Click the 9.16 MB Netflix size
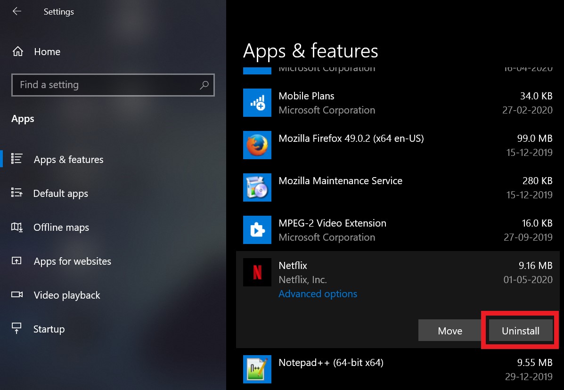This screenshot has width=564, height=390. click(x=535, y=266)
